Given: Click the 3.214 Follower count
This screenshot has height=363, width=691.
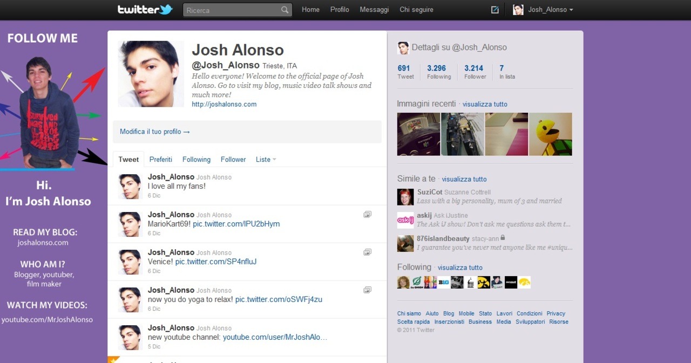Looking at the screenshot, I should pyautogui.click(x=475, y=72).
